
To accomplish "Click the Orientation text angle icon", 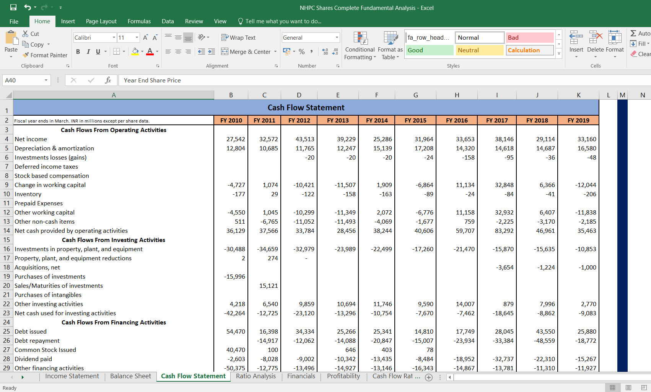I will tap(202, 37).
